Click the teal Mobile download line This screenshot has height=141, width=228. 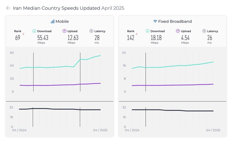coord(60,67)
